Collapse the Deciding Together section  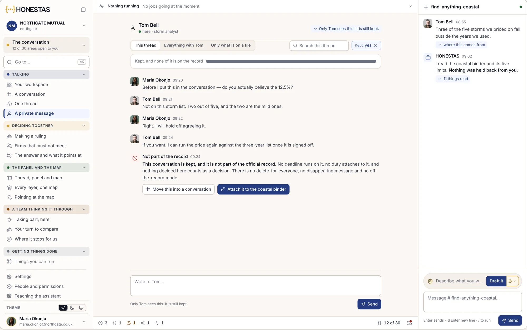point(46,126)
